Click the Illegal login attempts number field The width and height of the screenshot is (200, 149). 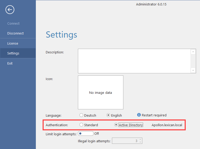125,141
